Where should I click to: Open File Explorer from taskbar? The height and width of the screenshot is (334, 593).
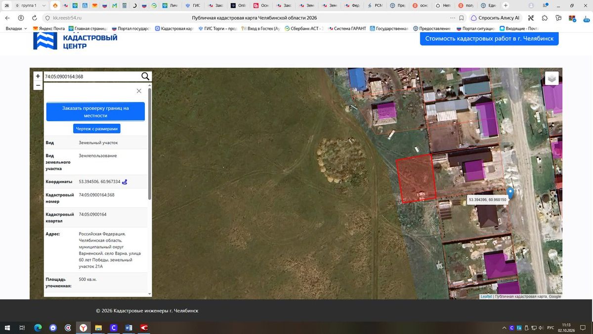coord(98,328)
